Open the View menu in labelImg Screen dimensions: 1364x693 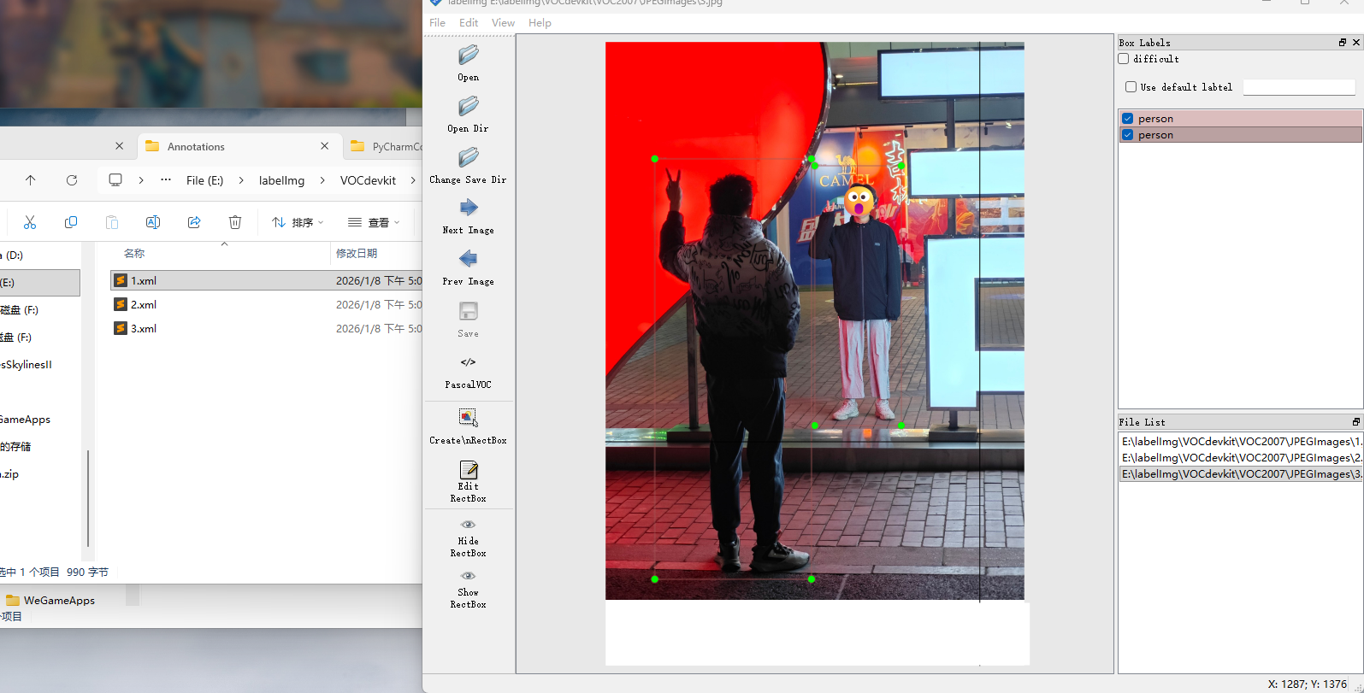pyautogui.click(x=504, y=23)
